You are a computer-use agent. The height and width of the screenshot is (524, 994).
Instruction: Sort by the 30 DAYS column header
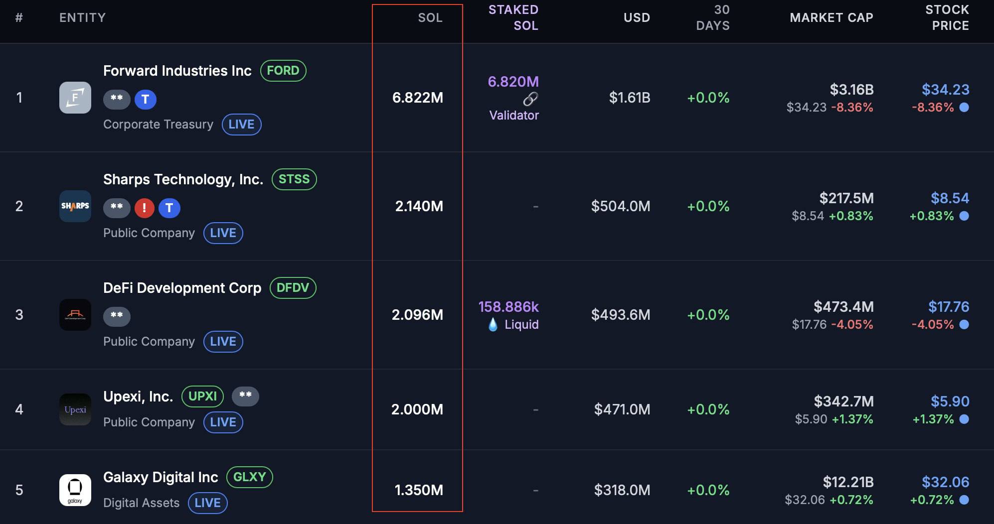point(713,18)
